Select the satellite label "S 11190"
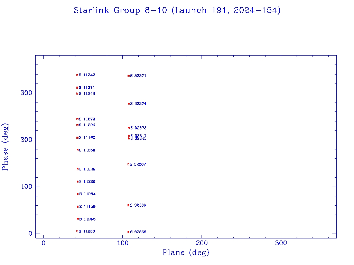 pyautogui.click(x=87, y=138)
